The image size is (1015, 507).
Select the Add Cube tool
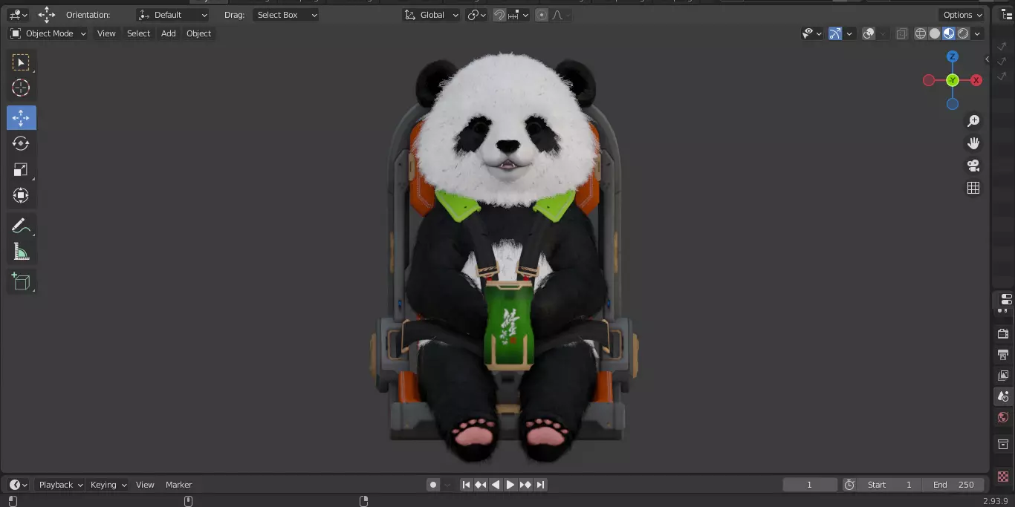tap(21, 281)
